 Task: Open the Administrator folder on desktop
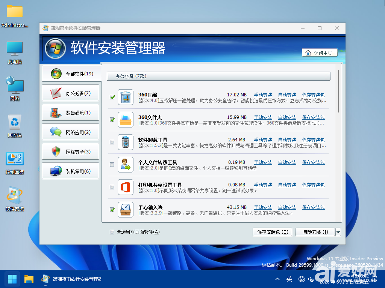pos(15,16)
